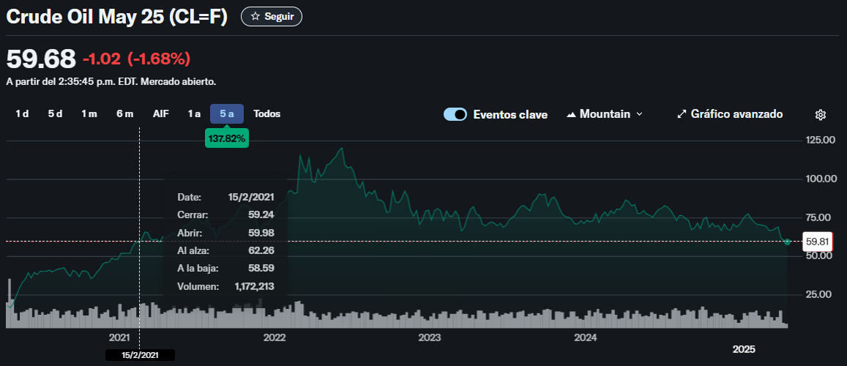Click the tooltip Date value 15/2/2021
The height and width of the screenshot is (366, 847).
pos(250,197)
